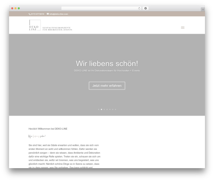
Task: Click the info@deko-line.com email link
Action: point(59,14)
